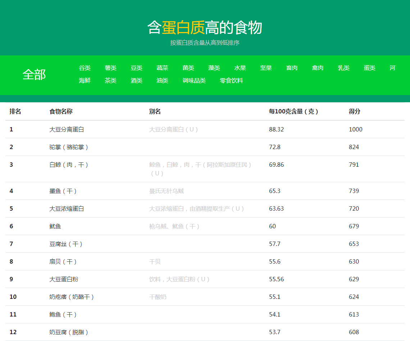Open the 大豆分离蛋白 food entry
This screenshot has width=410, height=341.
(67, 129)
